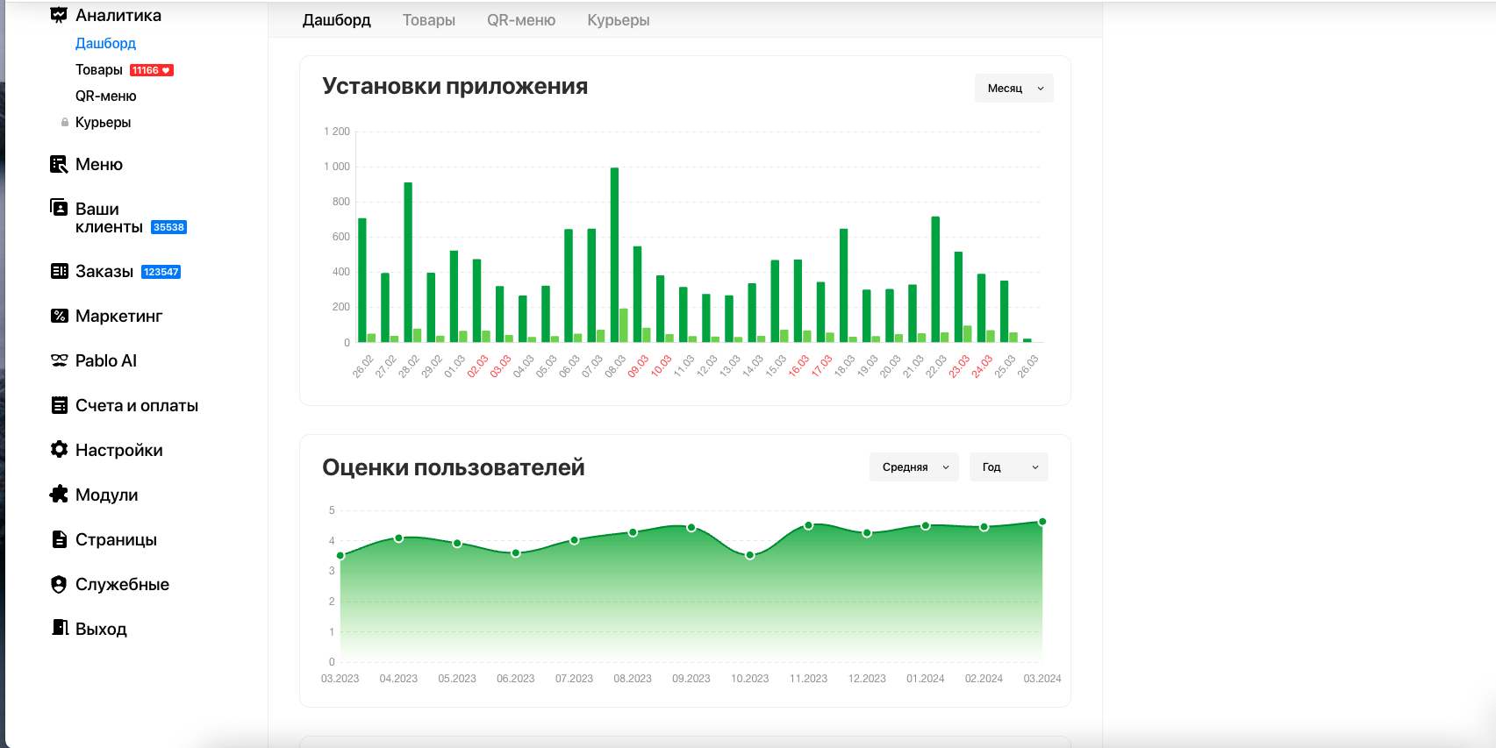
Task: Switch to the Товары tab
Action: click(428, 20)
